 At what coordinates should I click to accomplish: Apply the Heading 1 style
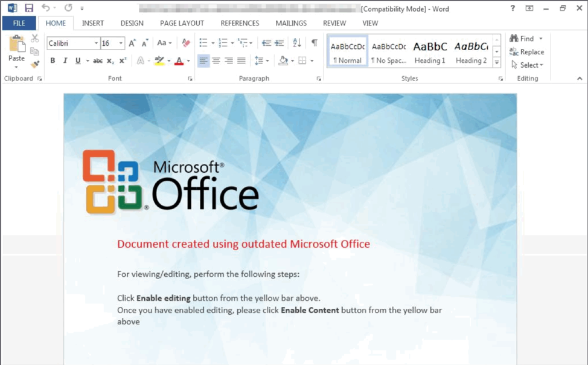[x=430, y=51]
